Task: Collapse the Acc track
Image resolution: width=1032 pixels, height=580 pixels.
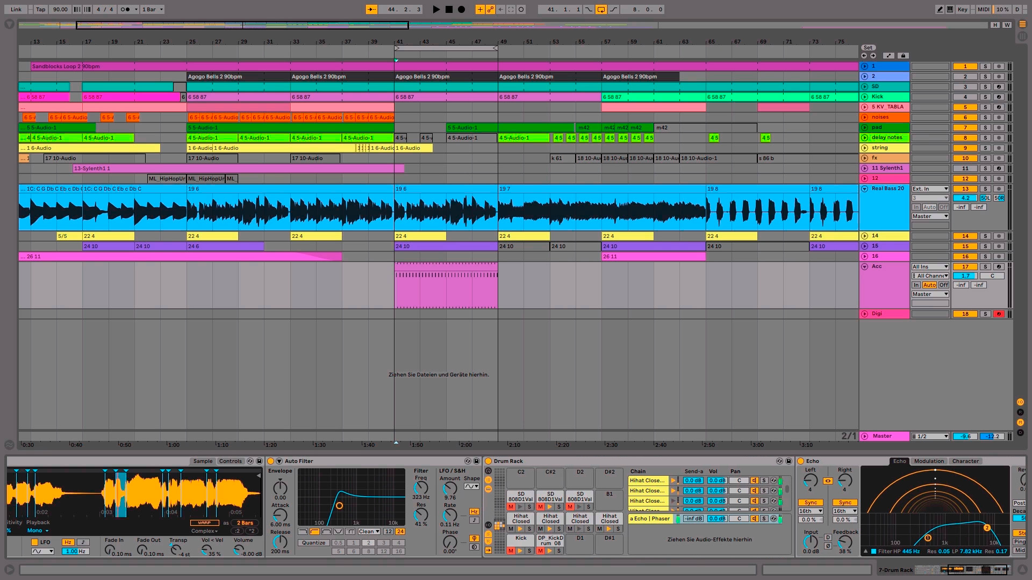Action: (864, 266)
